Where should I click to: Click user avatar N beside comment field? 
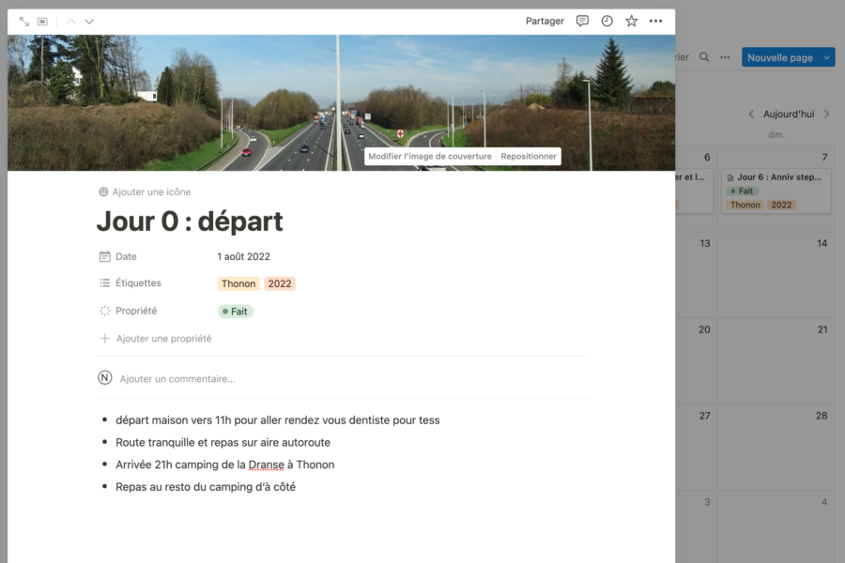coord(105,377)
